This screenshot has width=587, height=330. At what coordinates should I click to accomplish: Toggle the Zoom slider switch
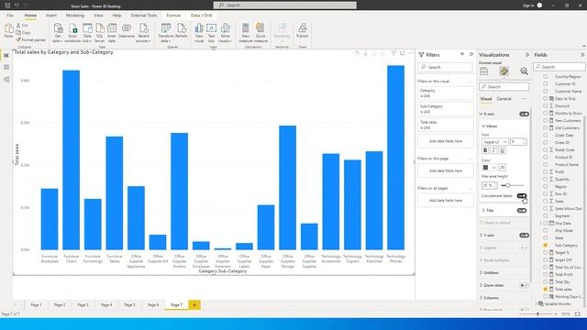point(524,285)
